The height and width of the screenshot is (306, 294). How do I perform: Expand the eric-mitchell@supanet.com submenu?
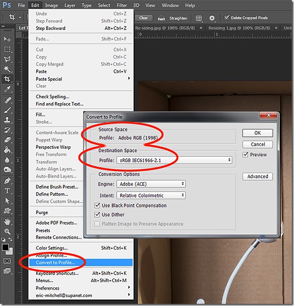(129, 295)
